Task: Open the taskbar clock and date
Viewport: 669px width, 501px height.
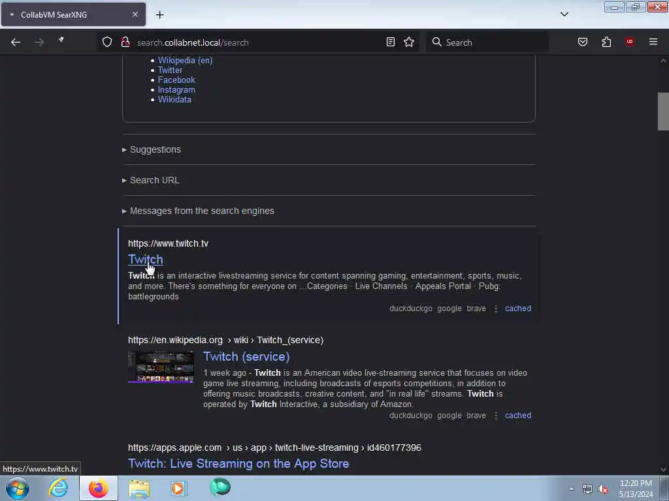Action: 636,489
